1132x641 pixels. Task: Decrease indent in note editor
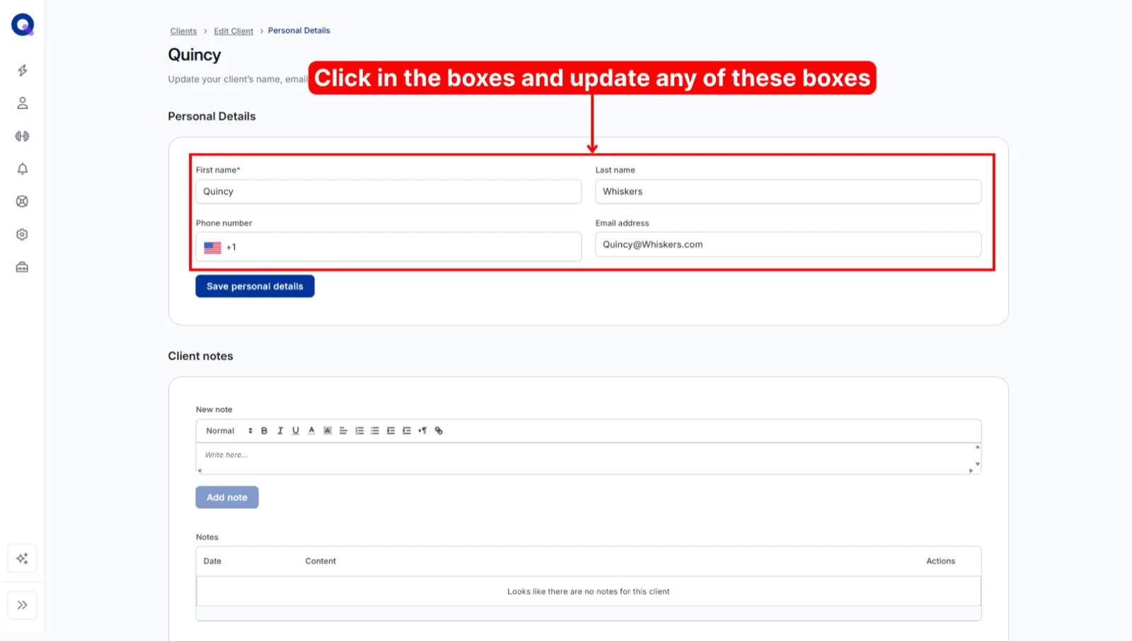[x=391, y=431]
